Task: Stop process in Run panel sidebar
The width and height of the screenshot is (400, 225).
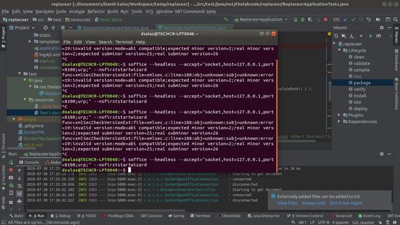Action: click(11, 169)
